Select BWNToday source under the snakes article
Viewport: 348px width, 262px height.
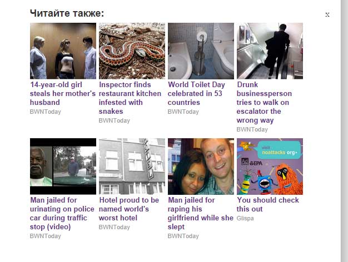115,120
